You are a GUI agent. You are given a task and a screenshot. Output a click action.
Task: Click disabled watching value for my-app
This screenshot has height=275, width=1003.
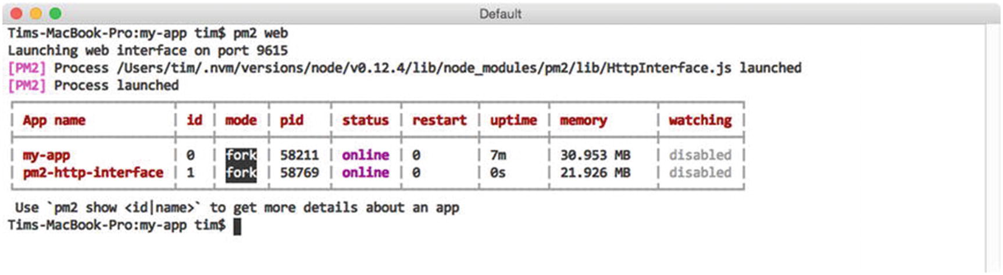[x=700, y=155]
